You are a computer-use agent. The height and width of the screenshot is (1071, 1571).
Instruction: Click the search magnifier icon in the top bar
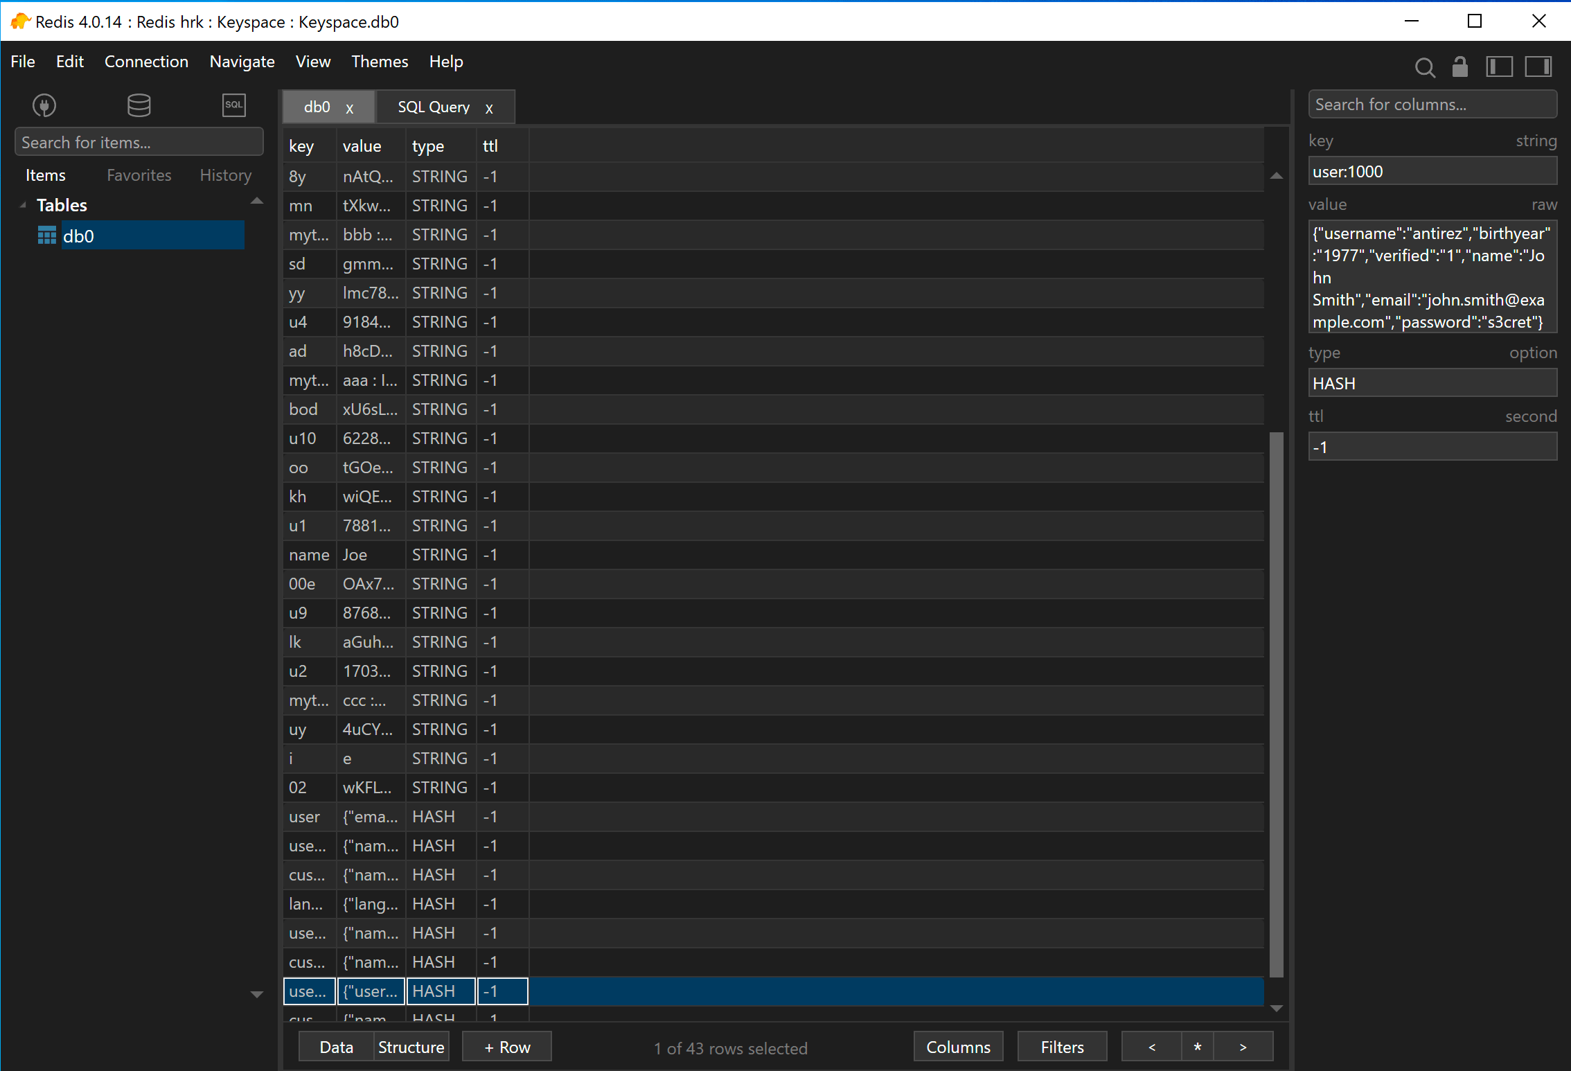pyautogui.click(x=1425, y=67)
